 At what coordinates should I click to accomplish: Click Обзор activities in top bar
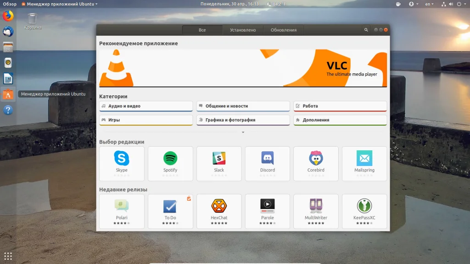coord(10,4)
